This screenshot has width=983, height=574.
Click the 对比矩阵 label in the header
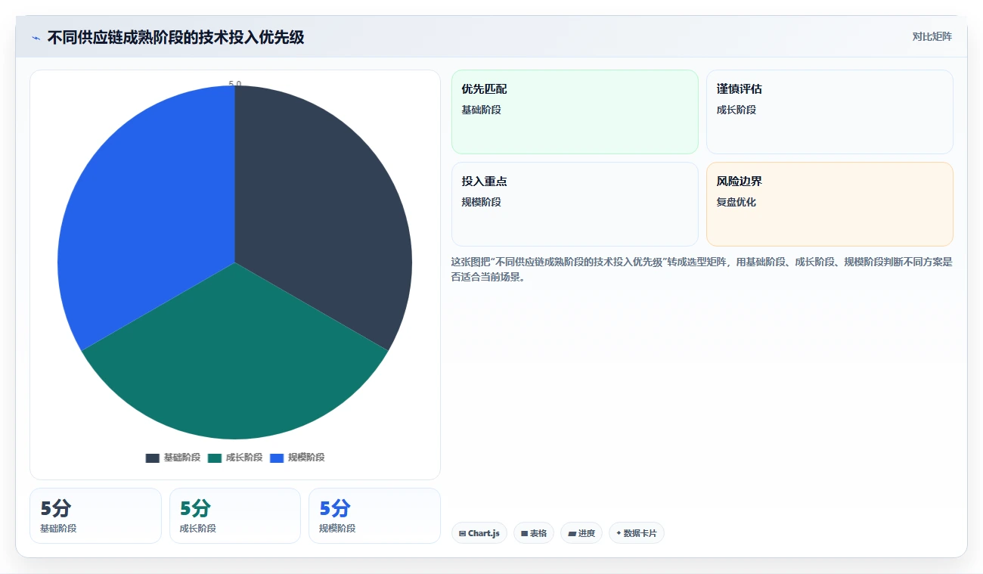tap(932, 36)
